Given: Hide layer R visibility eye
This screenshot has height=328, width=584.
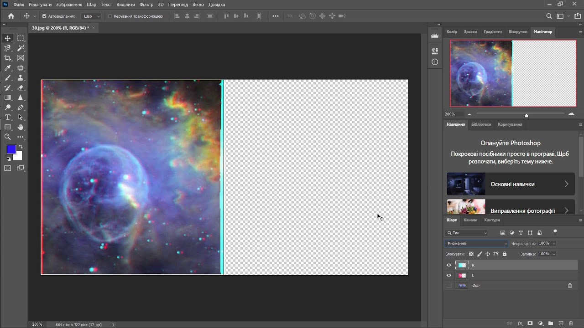Looking at the screenshot, I should click(x=448, y=265).
